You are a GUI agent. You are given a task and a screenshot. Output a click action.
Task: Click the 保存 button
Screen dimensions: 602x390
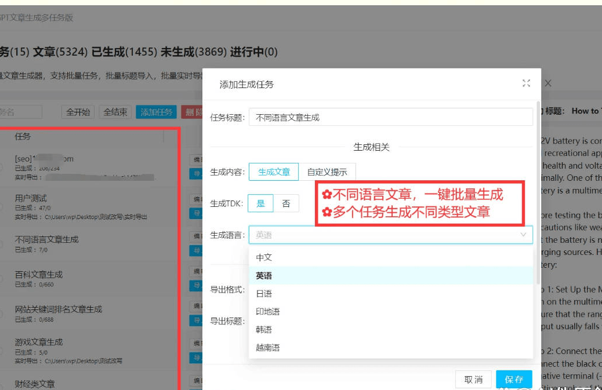[x=514, y=380]
